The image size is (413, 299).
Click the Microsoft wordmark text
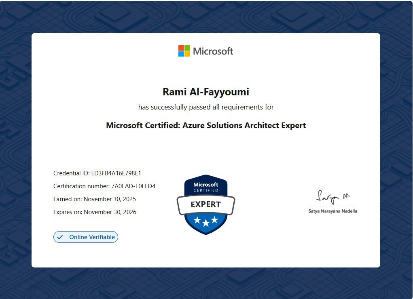(x=213, y=51)
